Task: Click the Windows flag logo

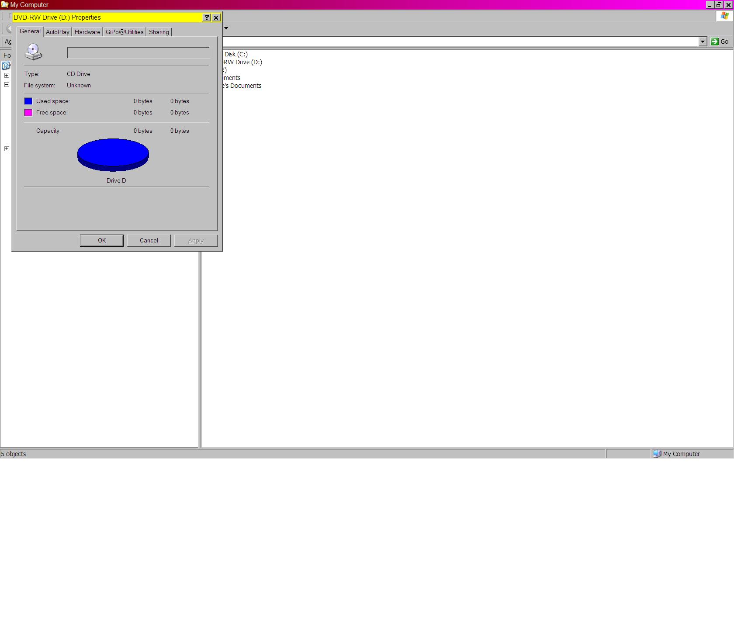Action: coord(724,16)
